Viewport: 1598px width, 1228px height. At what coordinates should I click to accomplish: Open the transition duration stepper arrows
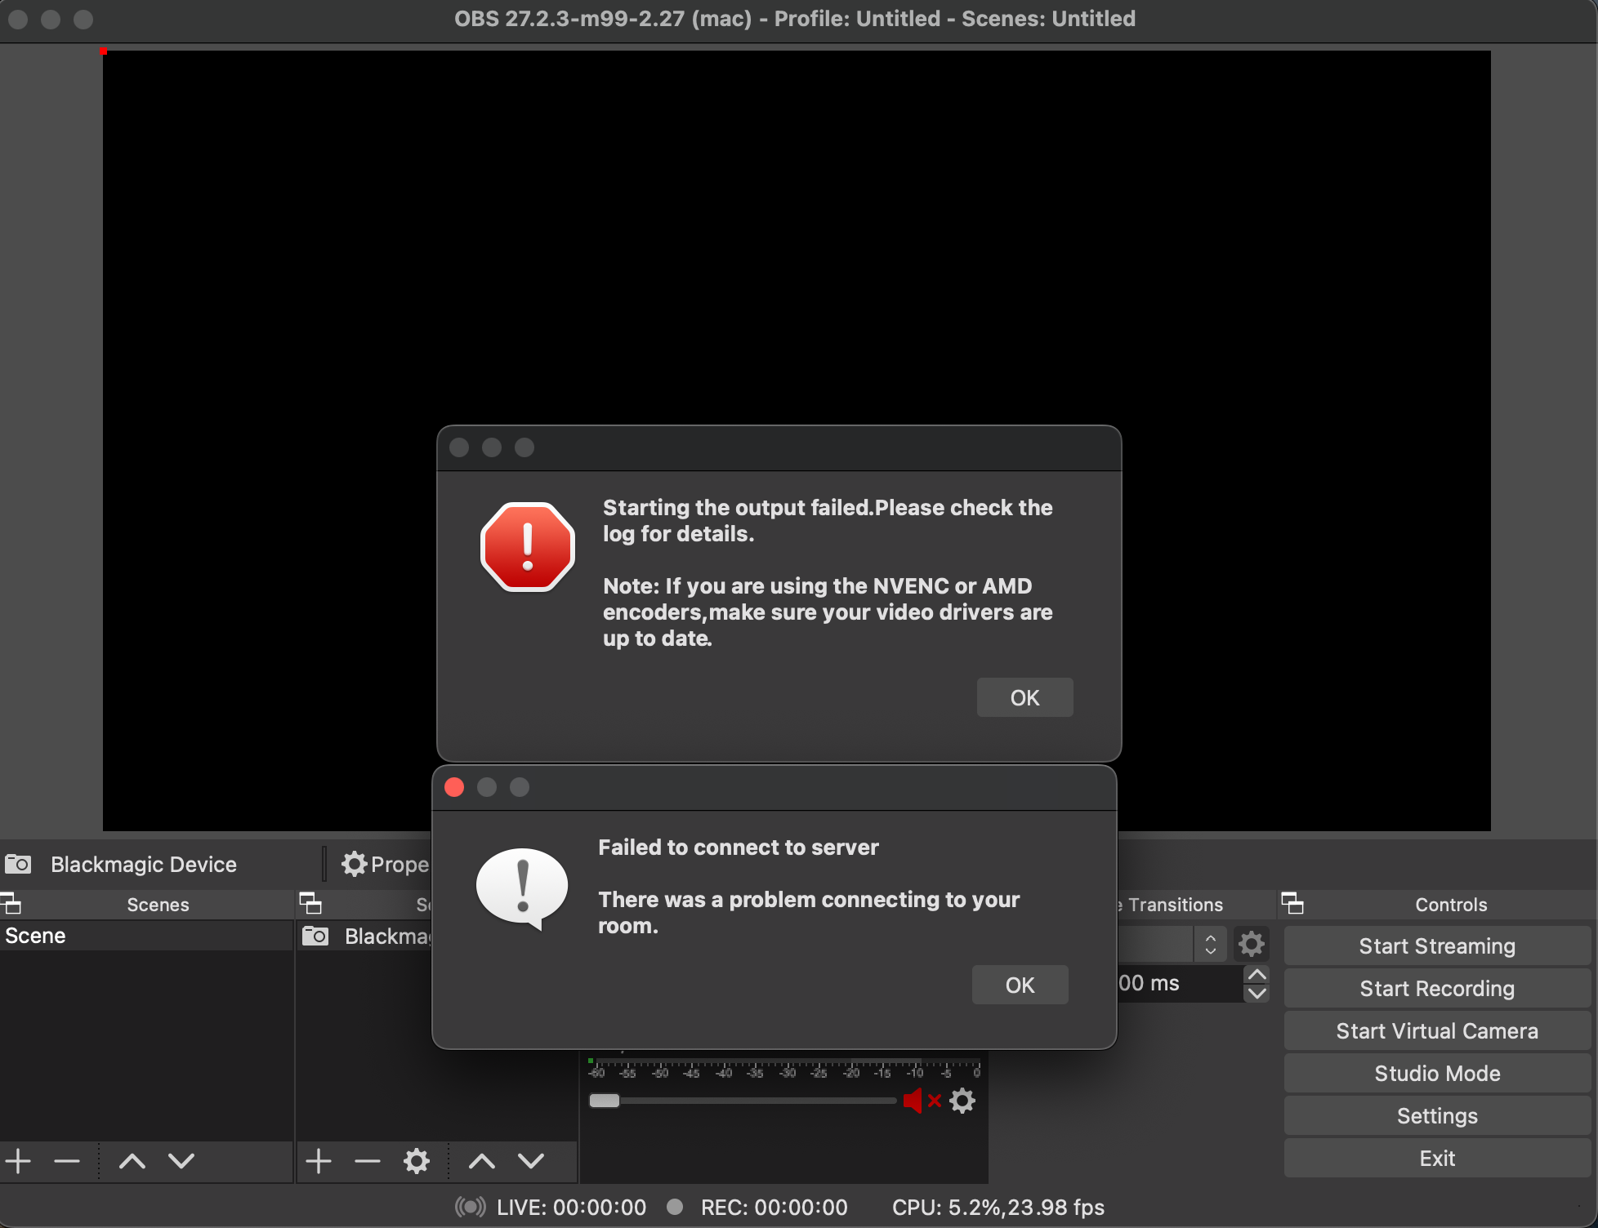point(1257,984)
